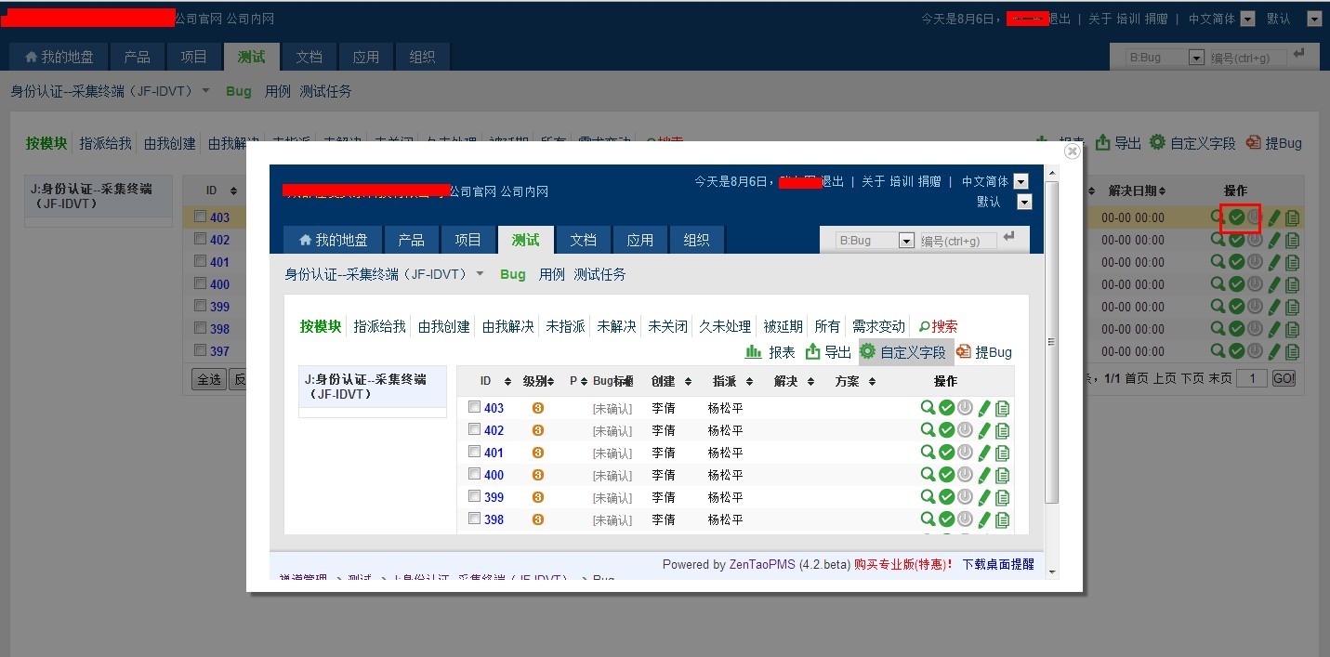1330x657 pixels.
Task: Open the 报表 bar chart report in popup
Action: [754, 352]
